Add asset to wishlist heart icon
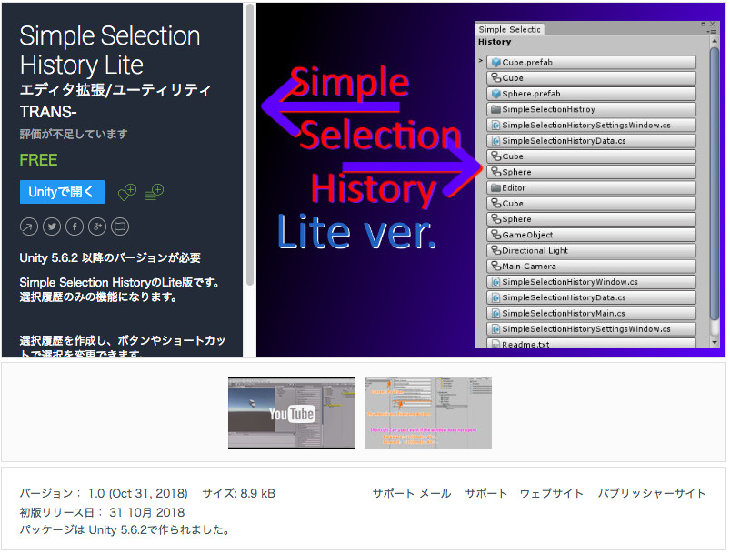Screen dimensions: 730x554 tap(126, 192)
